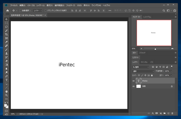The image size is (181, 119).
Task: Select the Dodge tool
Action: (x=6, y=72)
